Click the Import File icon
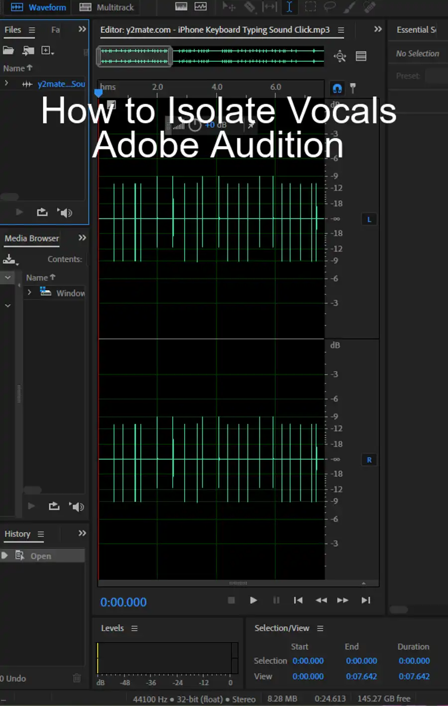The width and height of the screenshot is (448, 706). pyautogui.click(x=29, y=50)
